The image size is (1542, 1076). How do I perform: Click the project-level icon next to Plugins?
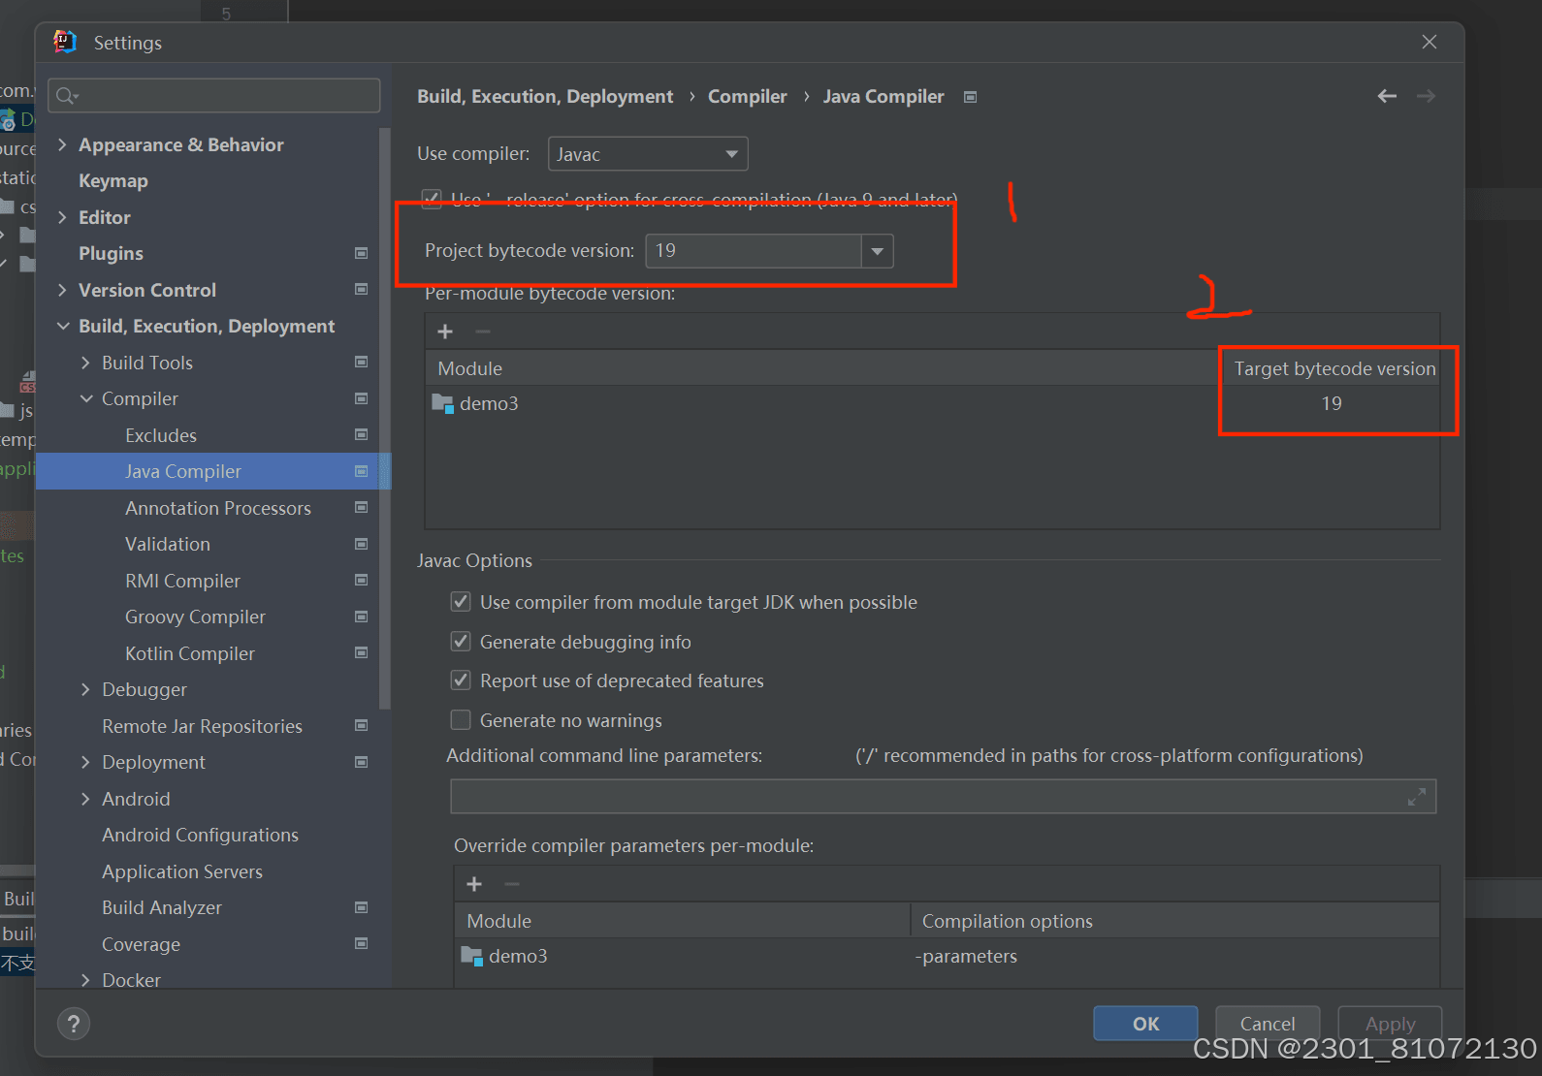[361, 253]
